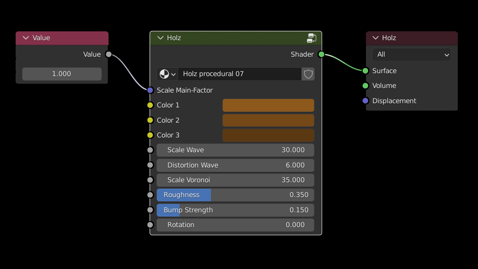Click the Displacement input socket
This screenshot has height=269, width=478.
[x=366, y=101]
